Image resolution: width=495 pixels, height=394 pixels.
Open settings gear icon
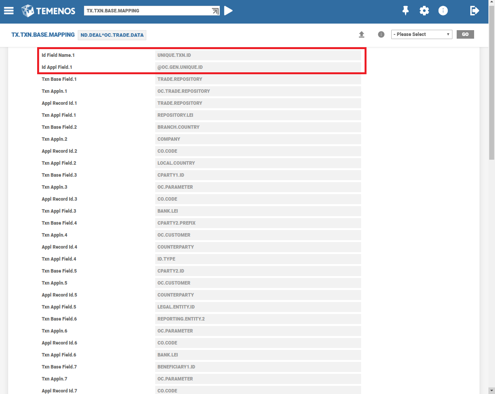pos(424,11)
